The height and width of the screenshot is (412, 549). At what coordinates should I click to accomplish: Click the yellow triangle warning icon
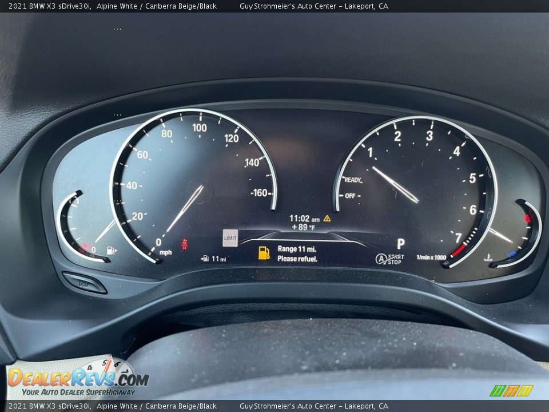point(327,218)
